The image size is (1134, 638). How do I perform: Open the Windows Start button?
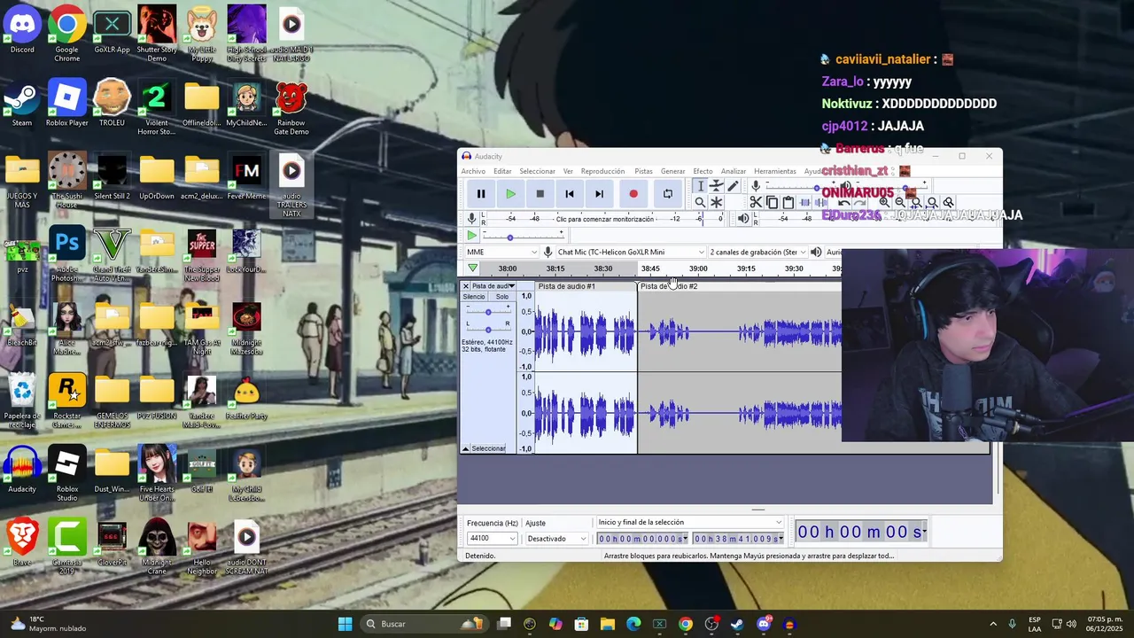(345, 624)
